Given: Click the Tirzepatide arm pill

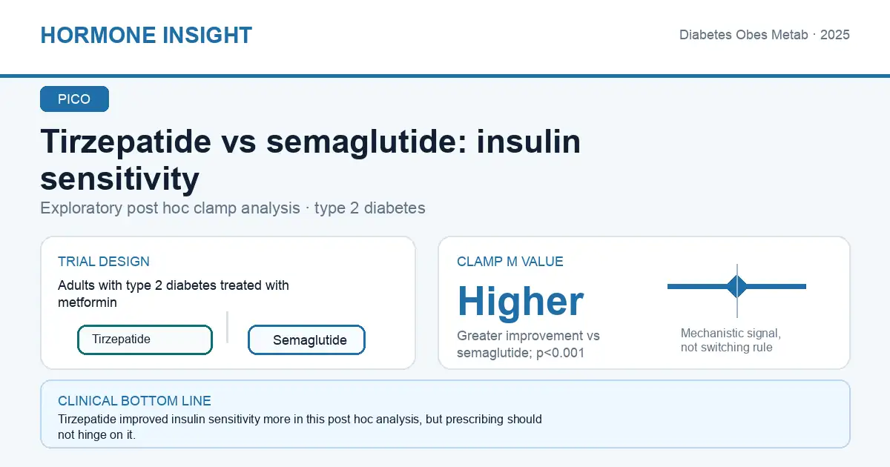Looking at the screenshot, I should (145, 340).
